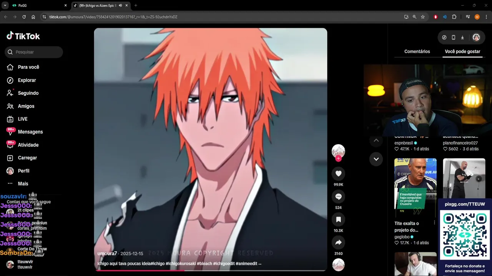Switch to Comentários tab
The width and height of the screenshot is (492, 276).
[417, 51]
